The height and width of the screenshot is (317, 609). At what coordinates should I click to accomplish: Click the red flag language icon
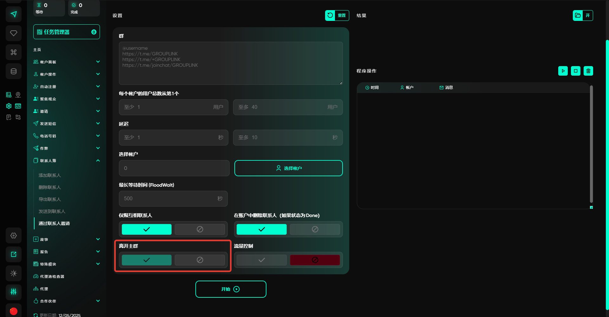[x=14, y=311]
